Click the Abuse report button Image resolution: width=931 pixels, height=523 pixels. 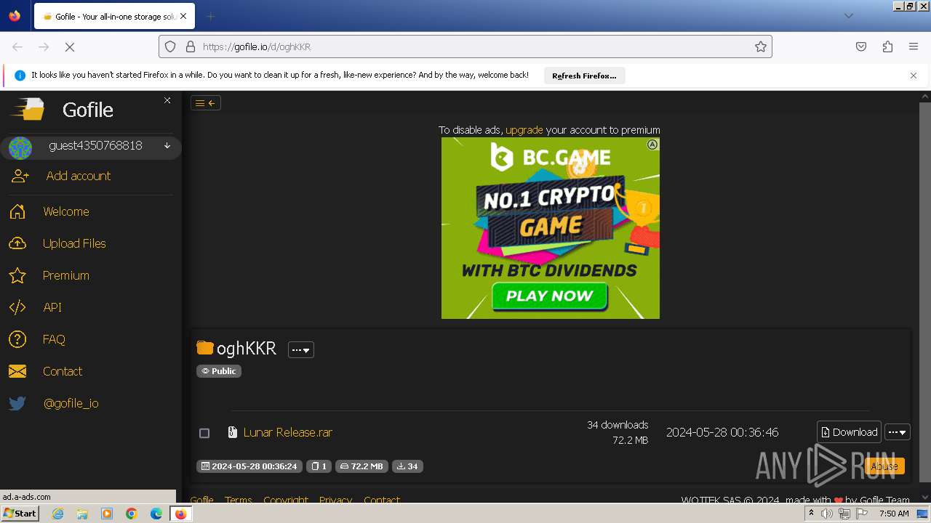[884, 466]
